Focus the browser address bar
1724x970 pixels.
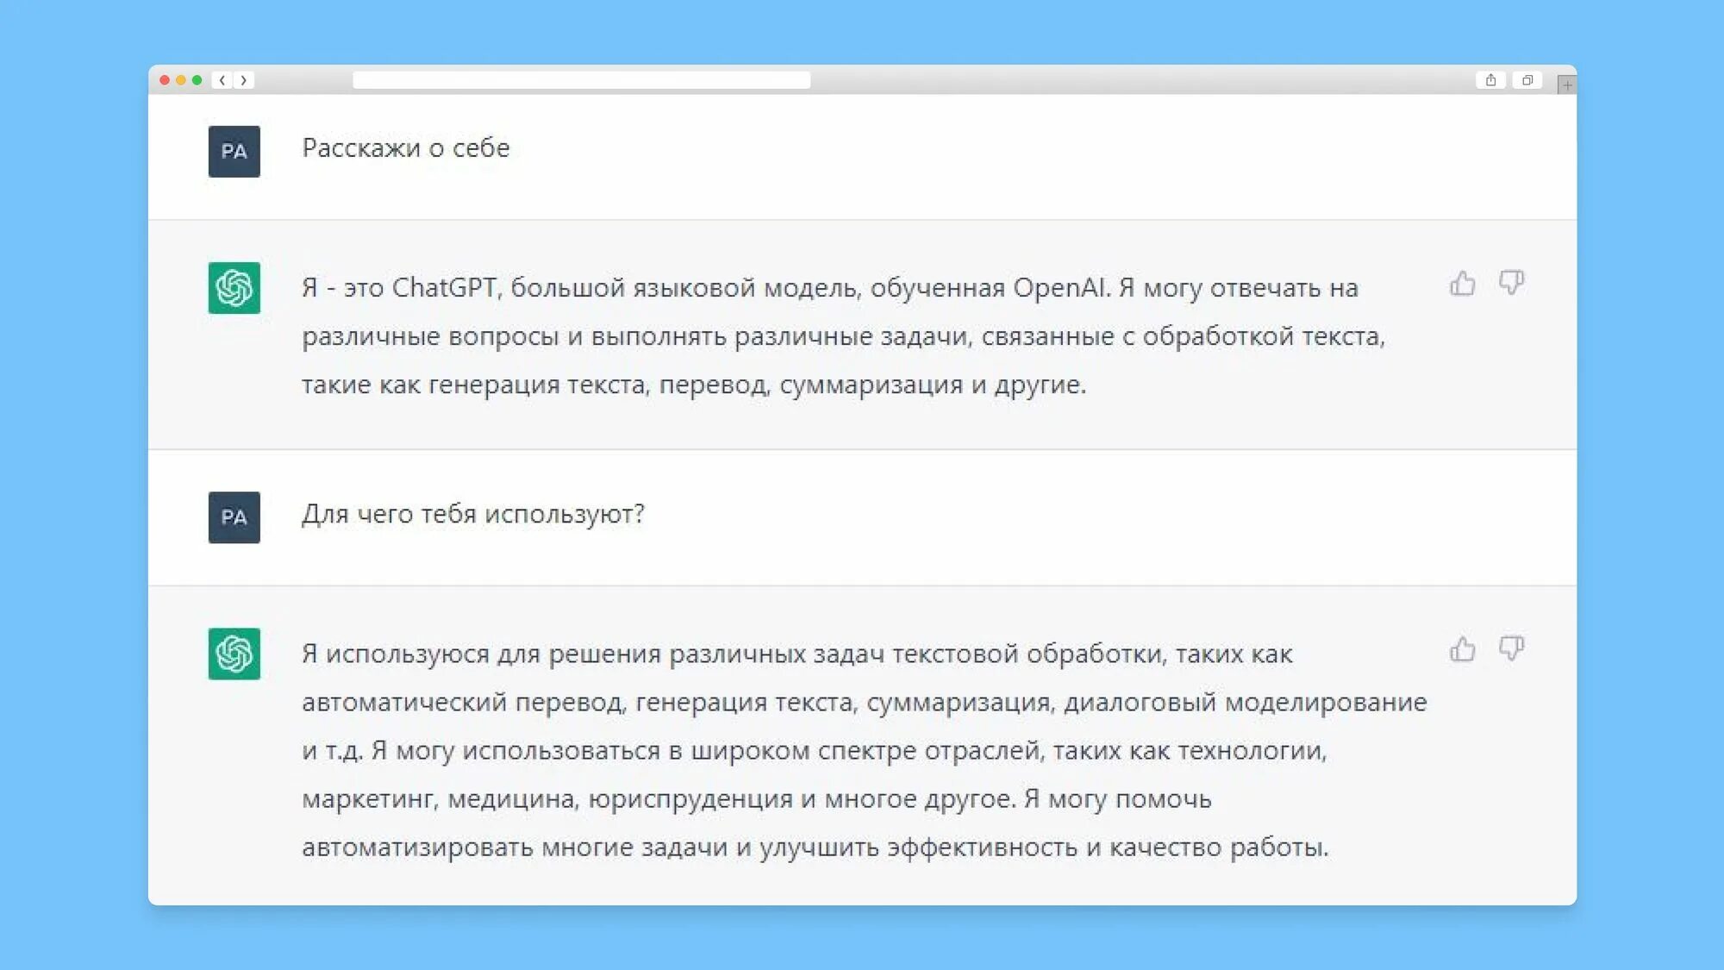(581, 80)
